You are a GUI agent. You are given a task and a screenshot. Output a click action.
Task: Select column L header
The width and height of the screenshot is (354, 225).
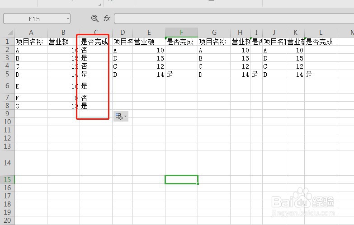[321, 33]
